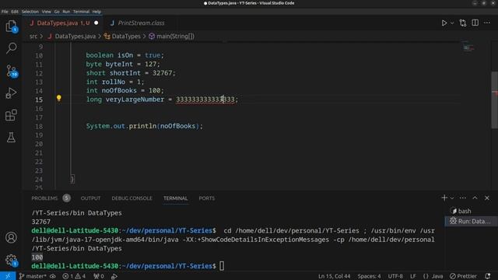Open the Accounts icon in activity bar

pos(11,237)
